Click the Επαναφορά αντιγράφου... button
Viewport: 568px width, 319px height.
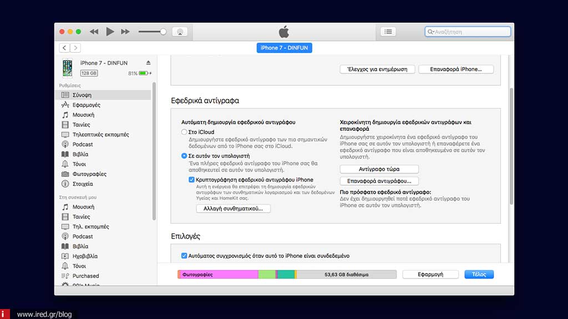[x=379, y=181]
